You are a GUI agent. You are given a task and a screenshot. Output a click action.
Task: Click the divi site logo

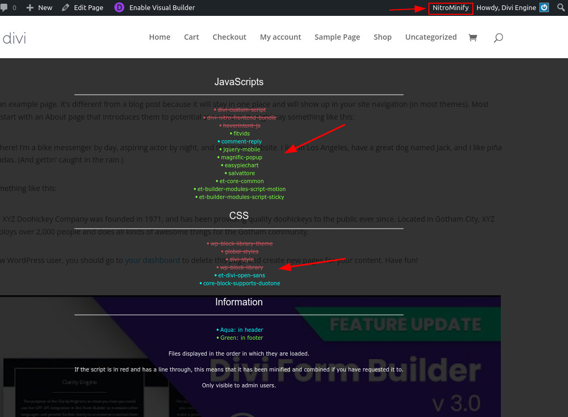point(14,38)
